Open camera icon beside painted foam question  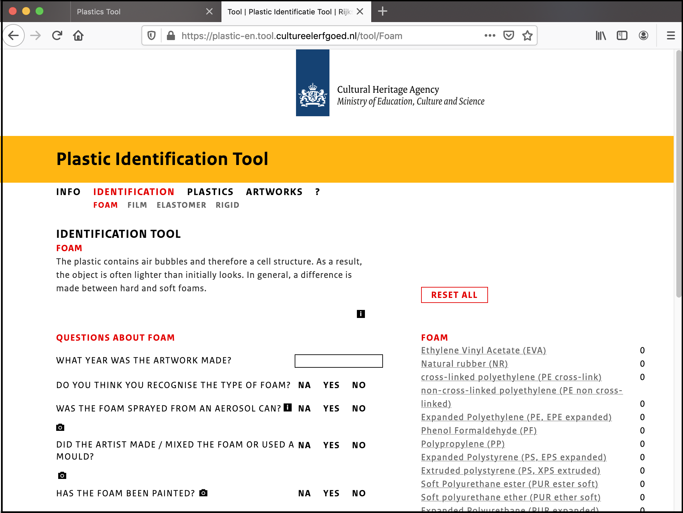pos(203,493)
